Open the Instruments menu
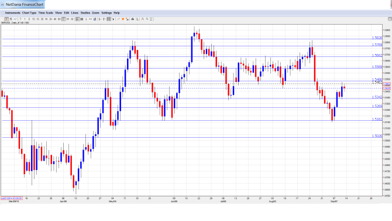The width and height of the screenshot is (392, 221). pos(12,13)
